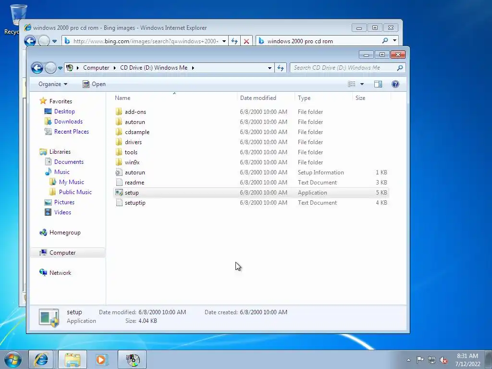Select the win9x folder icon
This screenshot has width=492, height=369.
click(x=119, y=162)
